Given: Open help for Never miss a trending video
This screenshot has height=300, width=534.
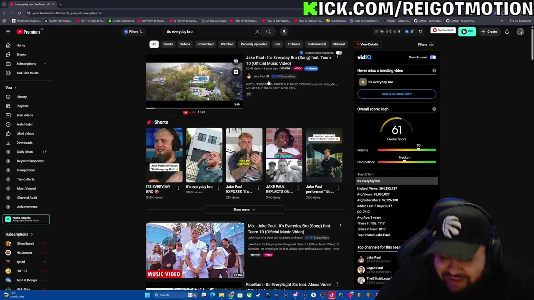Looking at the screenshot, I should [x=434, y=70].
